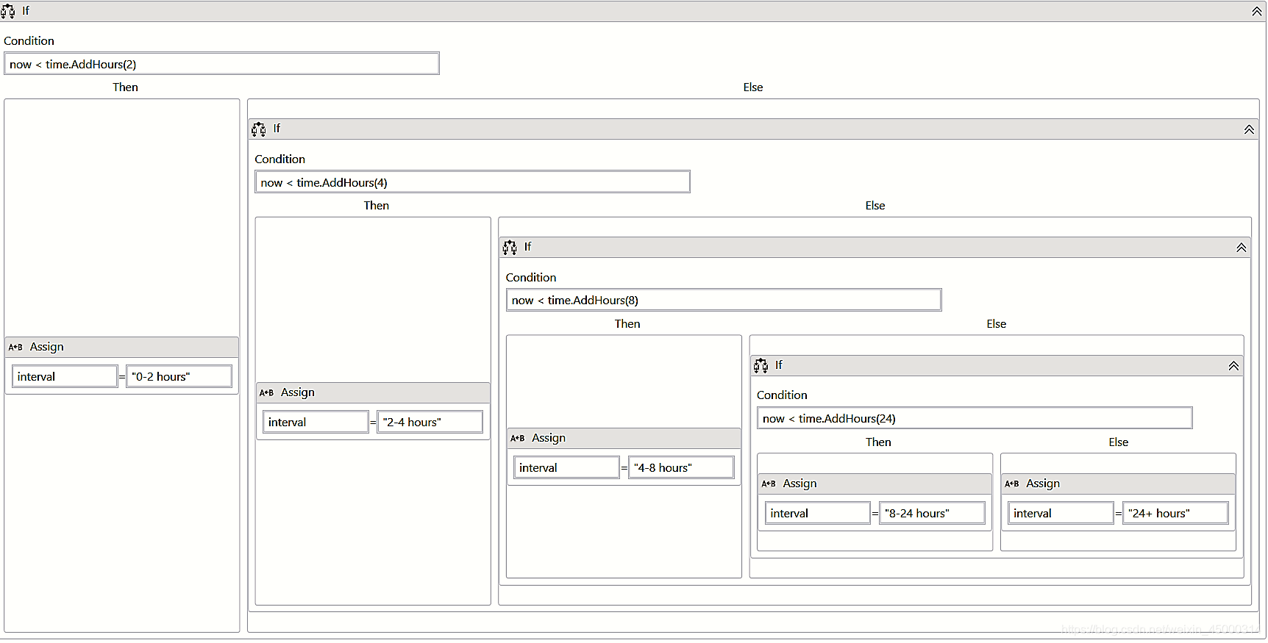
Task: Click Else label of outermost If
Action: coord(752,87)
